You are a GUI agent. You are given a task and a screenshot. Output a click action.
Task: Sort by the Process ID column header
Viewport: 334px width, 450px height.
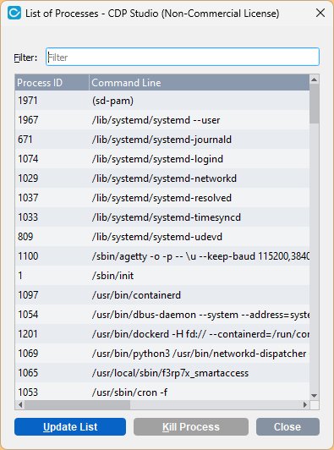tap(52, 83)
